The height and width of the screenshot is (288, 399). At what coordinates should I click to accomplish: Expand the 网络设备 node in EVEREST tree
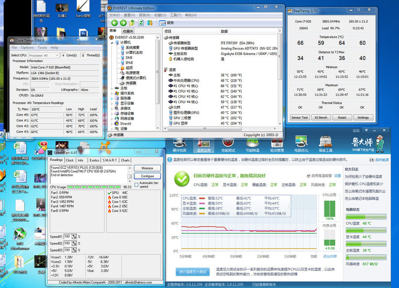tap(112, 119)
